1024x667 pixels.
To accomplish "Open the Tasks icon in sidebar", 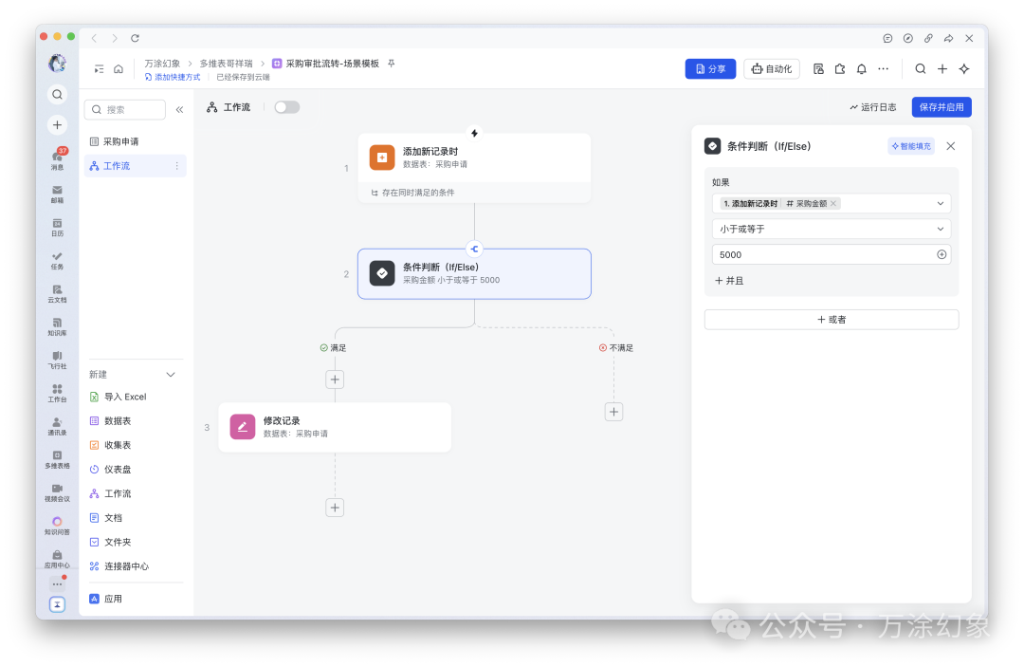I will pos(58,260).
